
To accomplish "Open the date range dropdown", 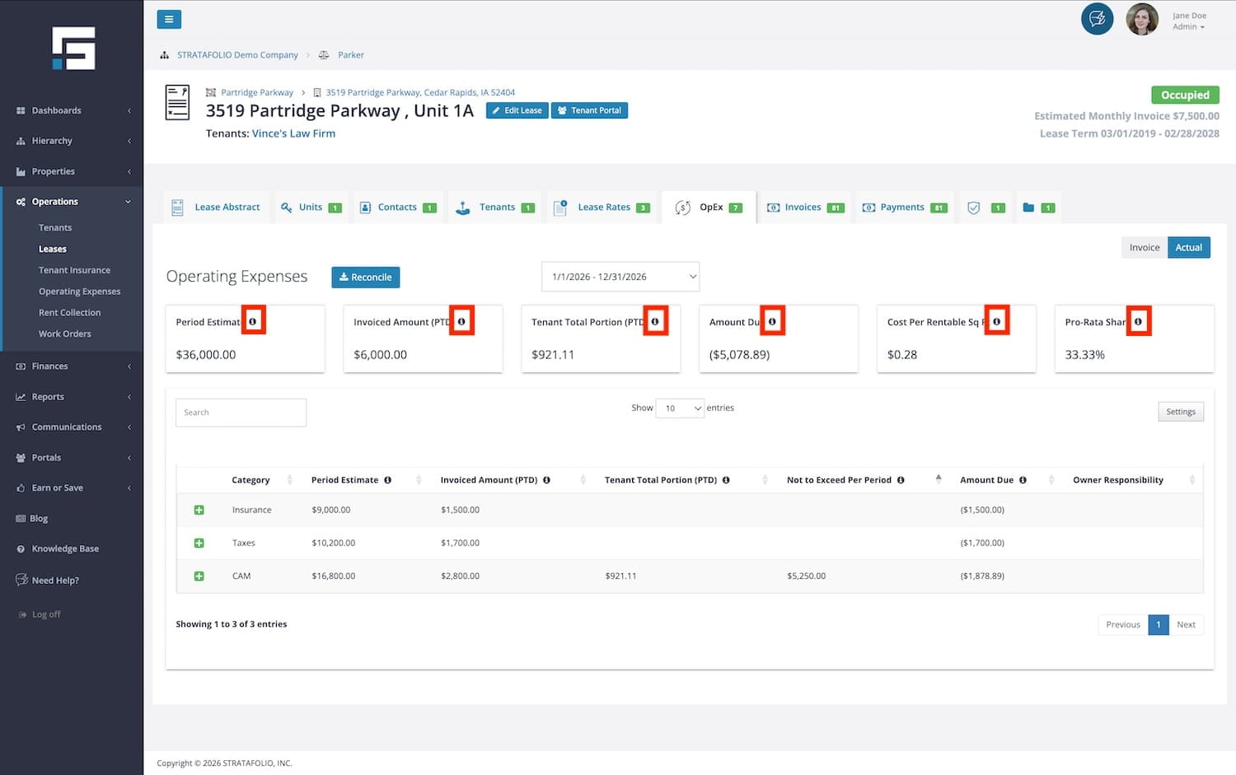I will point(620,277).
